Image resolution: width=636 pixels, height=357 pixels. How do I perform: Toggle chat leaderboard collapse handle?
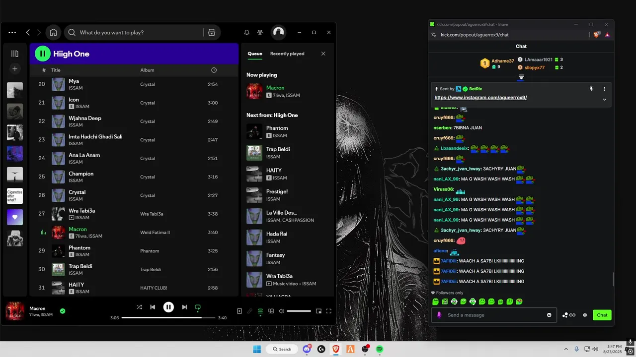click(x=521, y=77)
